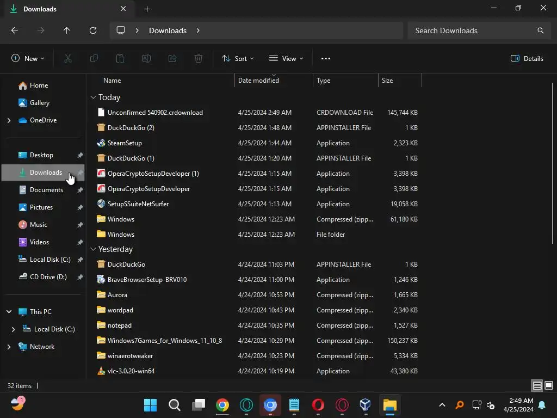Open the red Opera browser on taskbar
557x418 pixels.
pos(318,405)
